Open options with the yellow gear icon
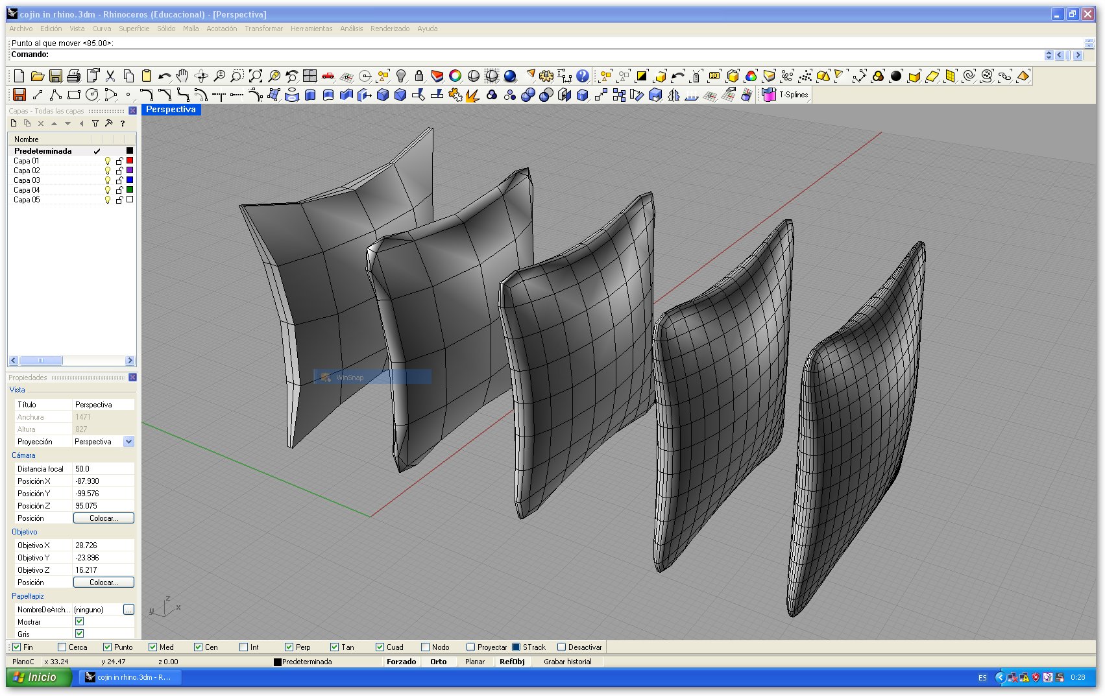The height and width of the screenshot is (696, 1105). tap(546, 77)
